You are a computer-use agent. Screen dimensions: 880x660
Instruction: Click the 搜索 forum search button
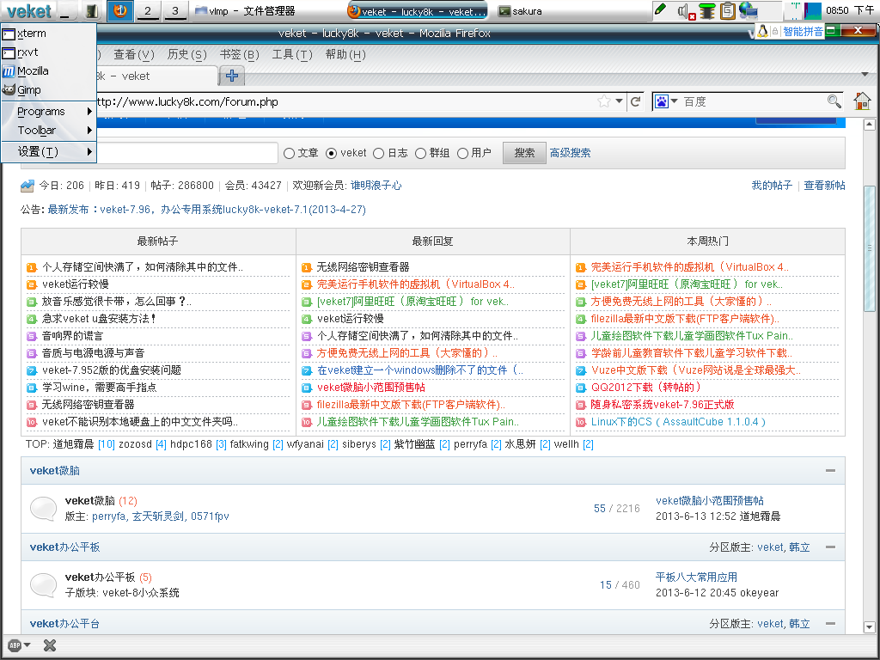(524, 153)
